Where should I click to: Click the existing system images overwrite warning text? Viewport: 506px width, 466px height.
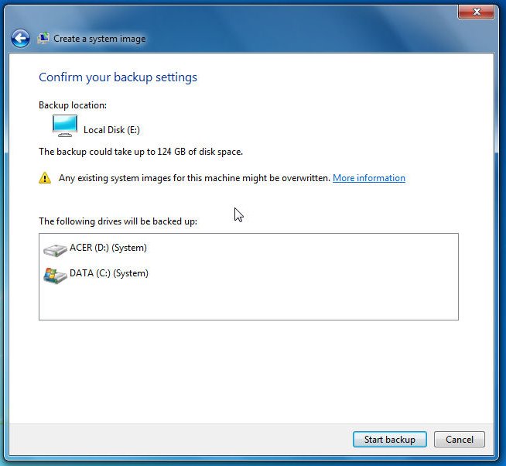pyautogui.click(x=194, y=178)
